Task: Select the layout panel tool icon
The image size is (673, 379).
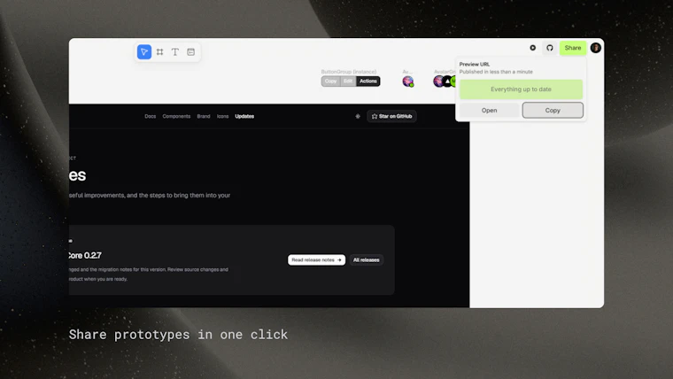Action: pos(191,52)
